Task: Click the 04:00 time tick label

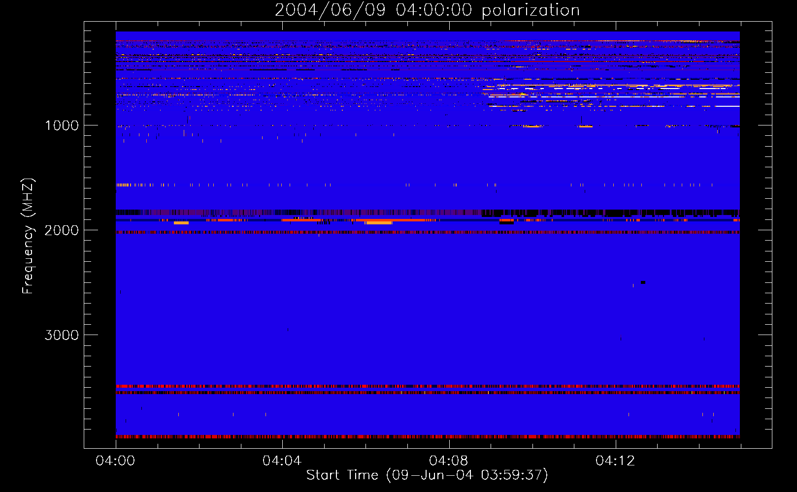Action: (115, 461)
